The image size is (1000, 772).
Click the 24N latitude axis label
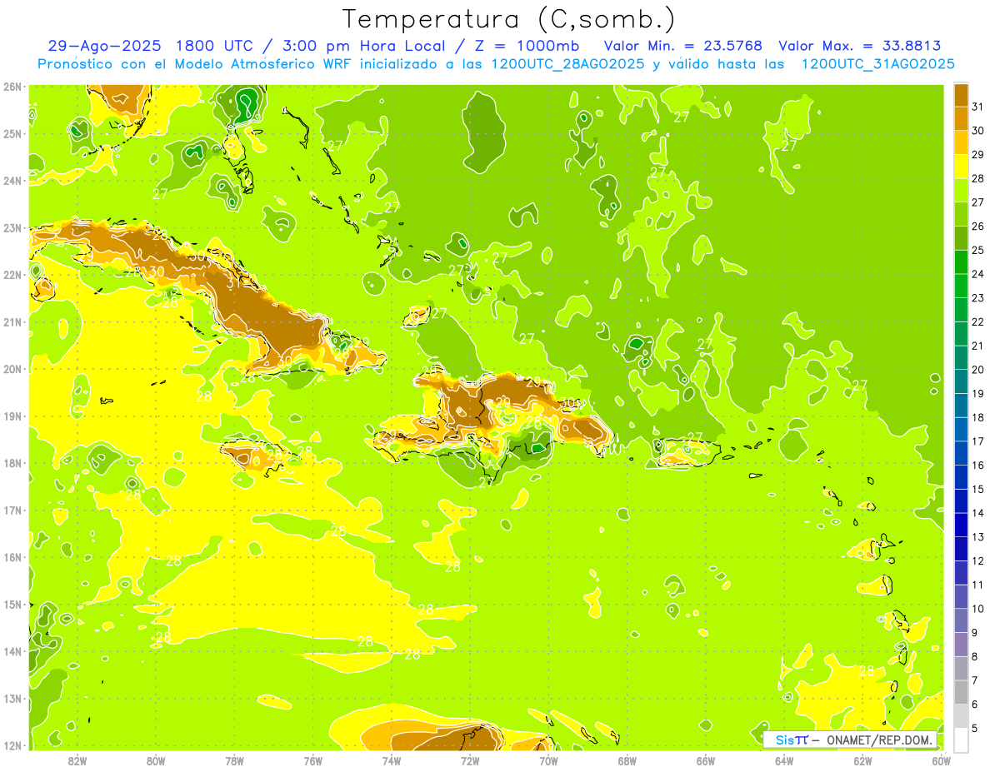[x=12, y=181]
